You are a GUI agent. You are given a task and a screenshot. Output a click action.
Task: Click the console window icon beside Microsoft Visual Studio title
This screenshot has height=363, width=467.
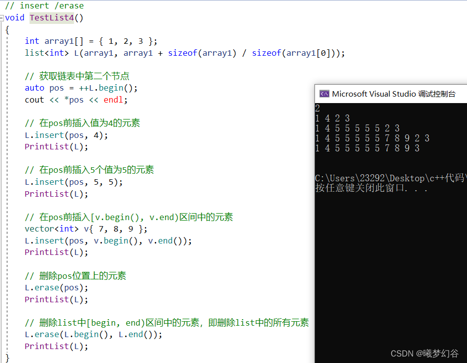click(x=324, y=94)
